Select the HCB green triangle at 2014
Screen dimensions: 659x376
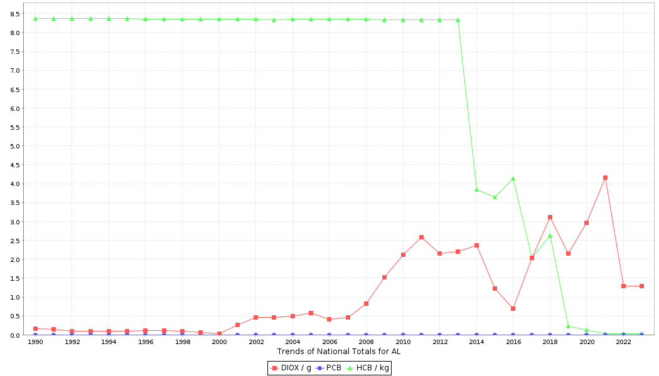click(x=476, y=189)
